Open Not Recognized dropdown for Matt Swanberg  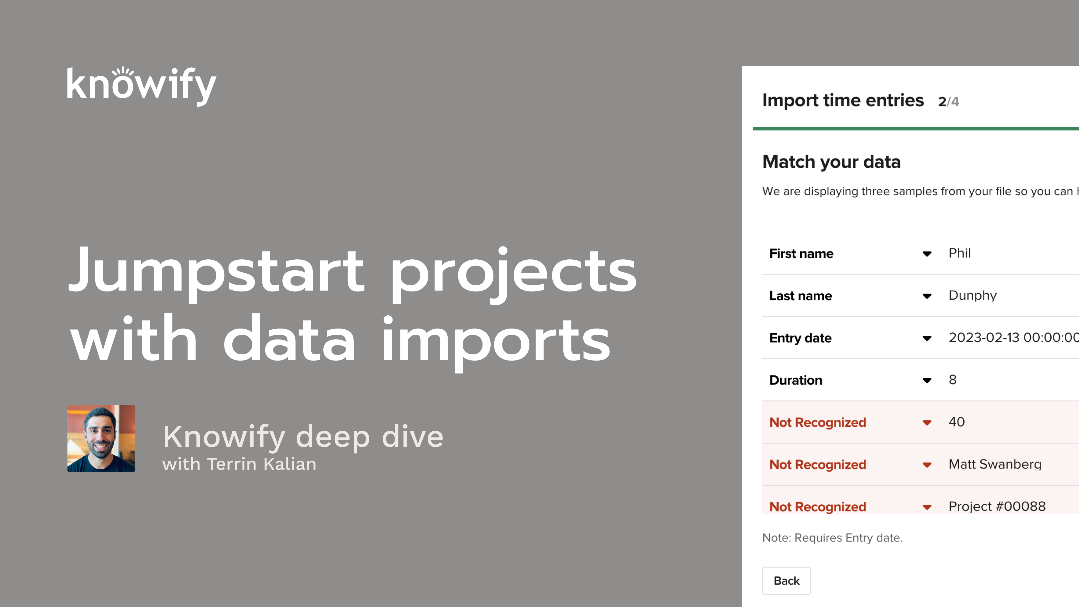tap(926, 465)
